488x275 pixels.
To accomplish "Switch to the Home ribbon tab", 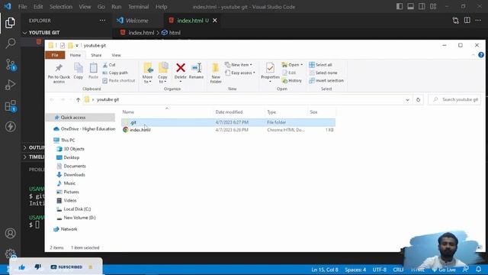I will [75, 55].
